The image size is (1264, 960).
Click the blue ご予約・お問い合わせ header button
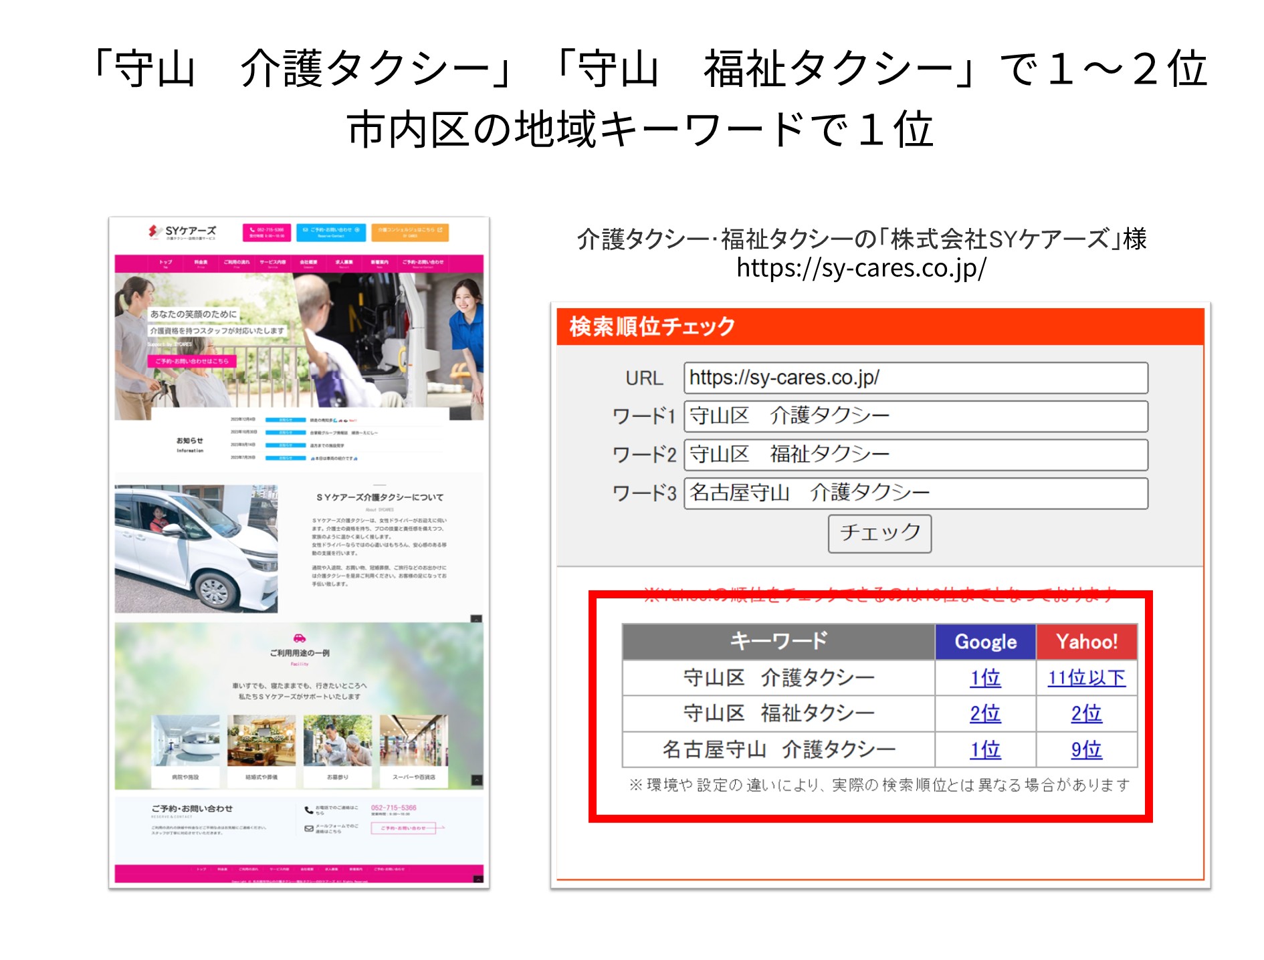330,232
